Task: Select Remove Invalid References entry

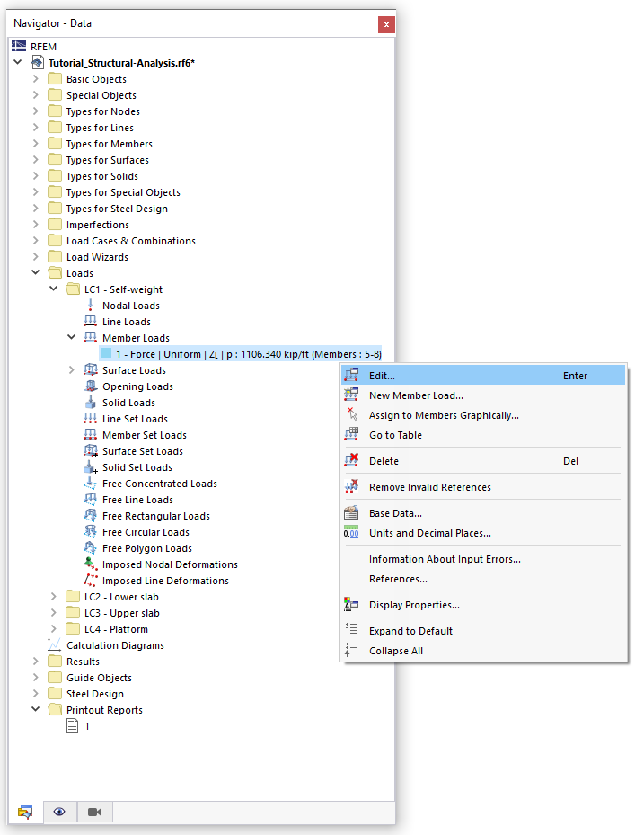Action: [483, 487]
